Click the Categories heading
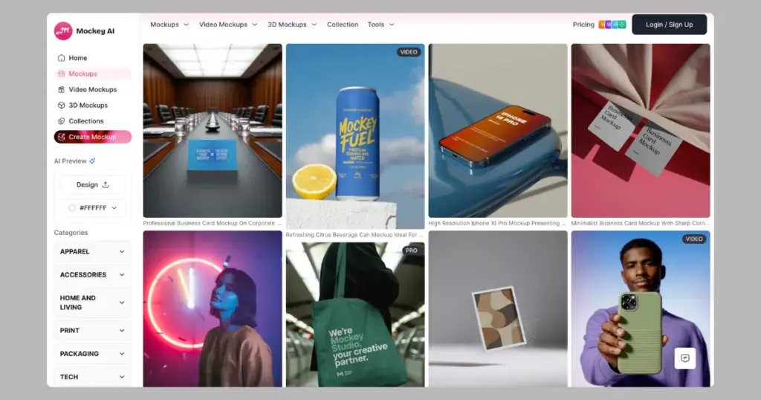 [x=71, y=233]
